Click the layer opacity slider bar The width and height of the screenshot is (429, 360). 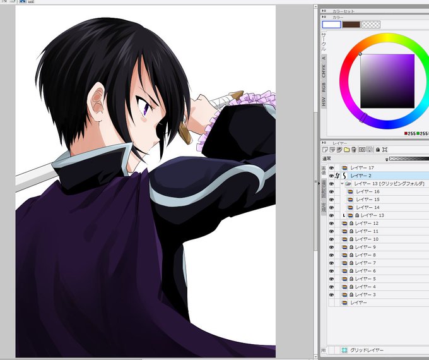pyautogui.click(x=409, y=159)
